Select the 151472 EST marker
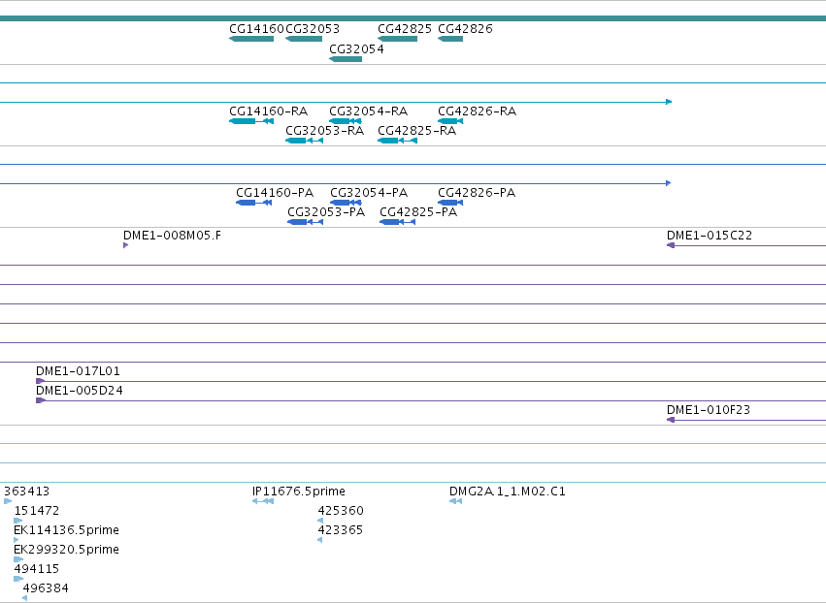Image resolution: width=826 pixels, height=603 pixels. click(x=17, y=521)
